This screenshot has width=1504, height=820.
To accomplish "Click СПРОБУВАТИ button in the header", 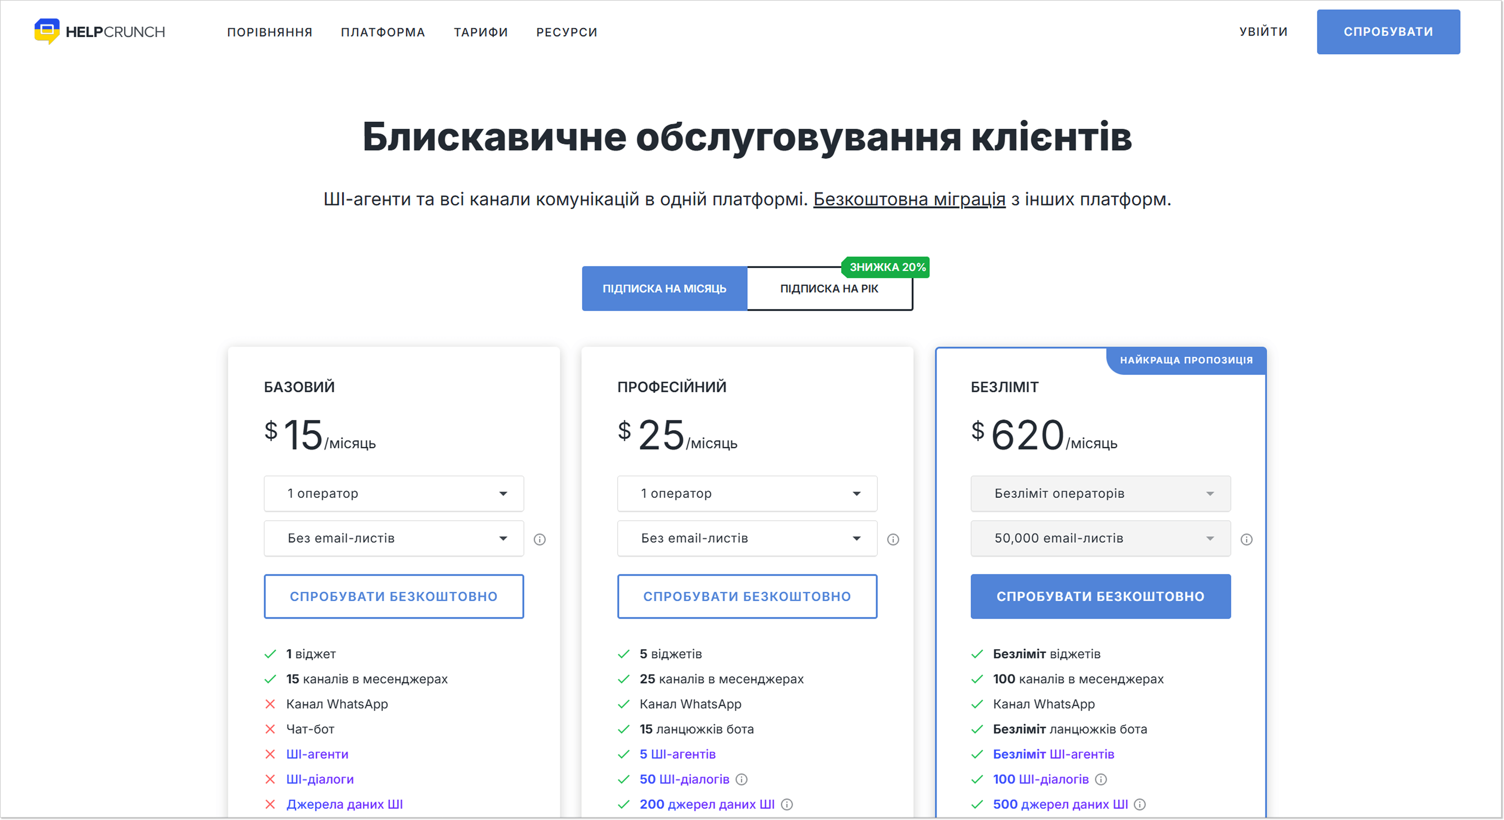I will [x=1388, y=32].
